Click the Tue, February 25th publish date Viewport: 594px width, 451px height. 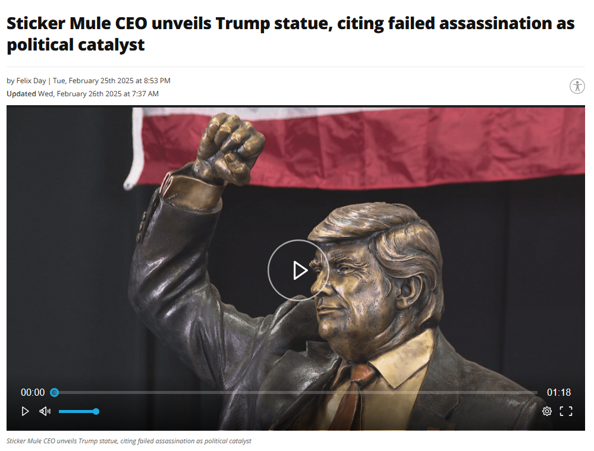click(x=111, y=81)
